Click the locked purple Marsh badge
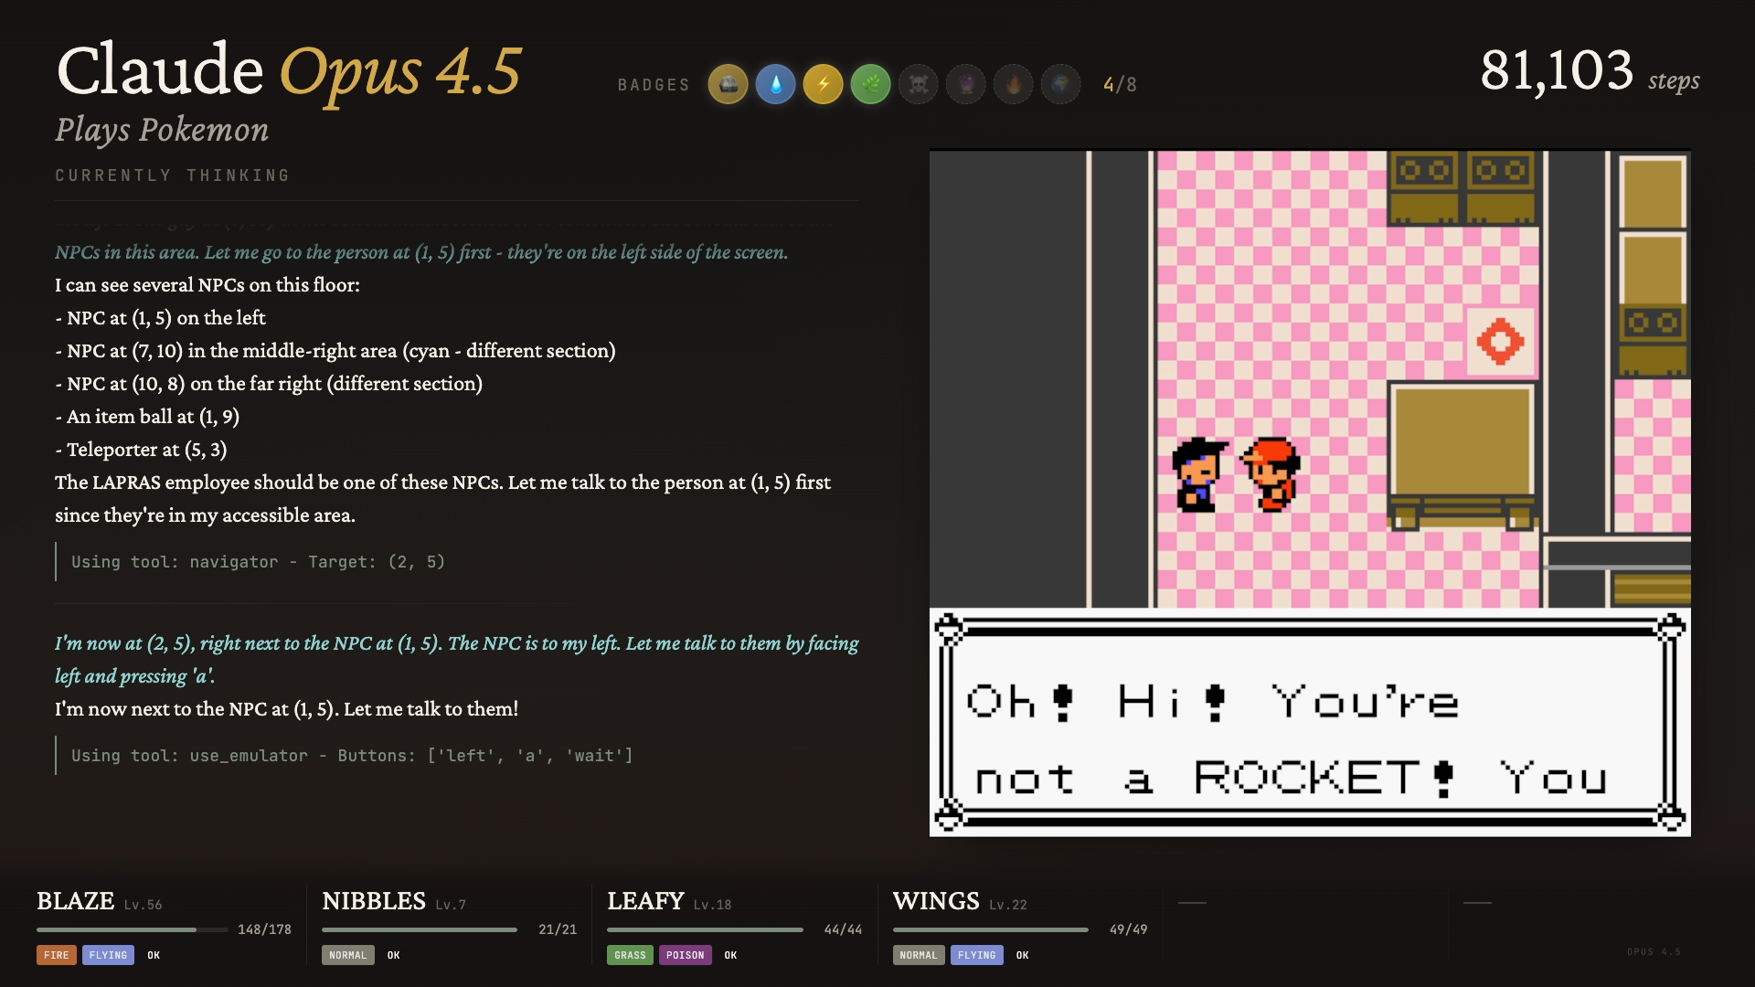The height and width of the screenshot is (987, 1755). 965,85
